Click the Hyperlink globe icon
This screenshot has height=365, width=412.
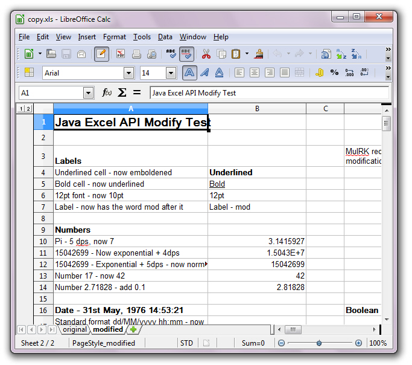326,54
